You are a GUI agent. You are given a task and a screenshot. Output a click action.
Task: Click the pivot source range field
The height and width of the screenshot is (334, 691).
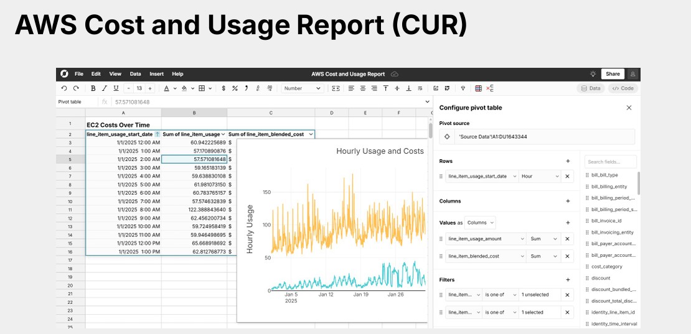(x=545, y=137)
